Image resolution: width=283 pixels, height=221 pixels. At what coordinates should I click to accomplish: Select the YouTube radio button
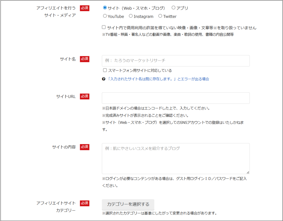[x=105, y=16]
